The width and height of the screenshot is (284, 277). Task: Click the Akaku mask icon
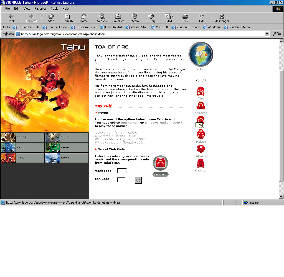tap(201, 149)
